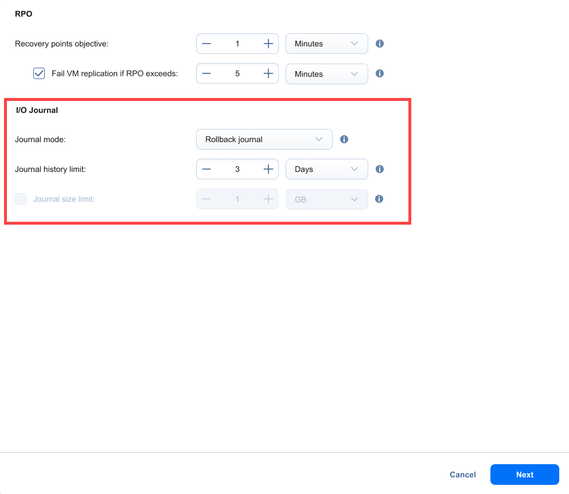The width and height of the screenshot is (569, 494).
Task: Click info icon for Journal size limit
Action: (379, 199)
